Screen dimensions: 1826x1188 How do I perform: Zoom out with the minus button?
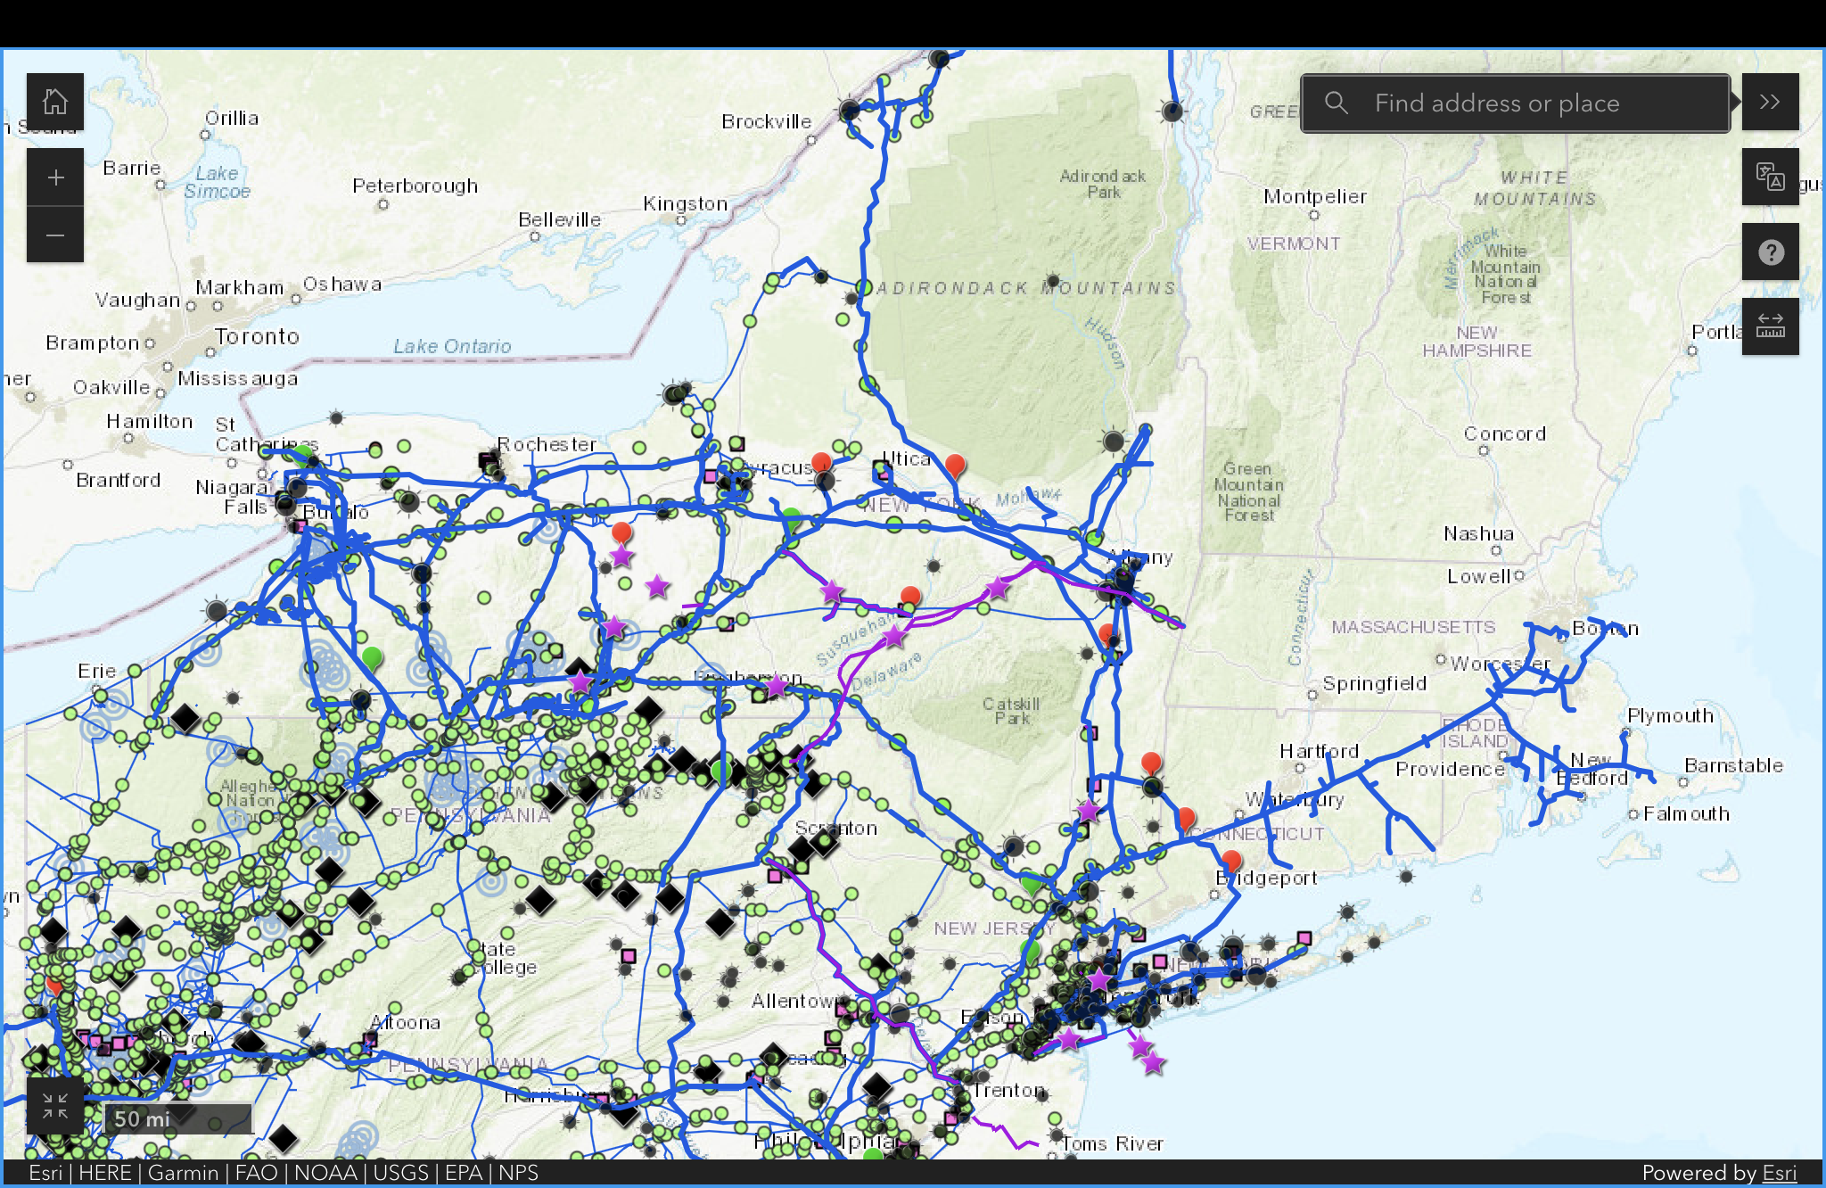point(55,235)
